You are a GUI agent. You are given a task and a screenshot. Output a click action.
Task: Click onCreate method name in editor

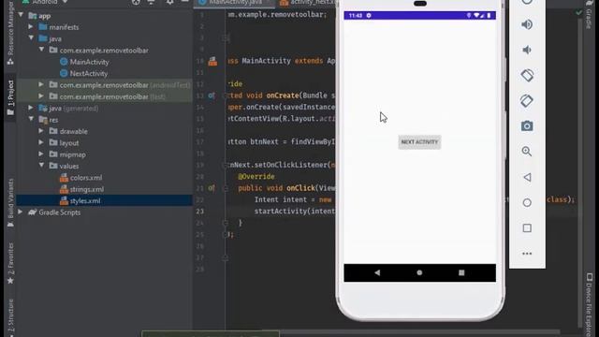[x=283, y=95]
